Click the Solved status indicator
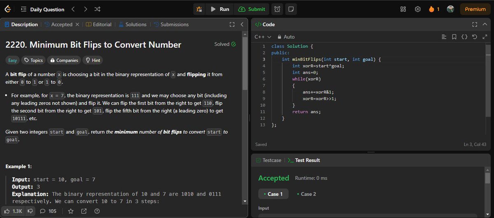Screen dimensions: 494x218 point(225,44)
